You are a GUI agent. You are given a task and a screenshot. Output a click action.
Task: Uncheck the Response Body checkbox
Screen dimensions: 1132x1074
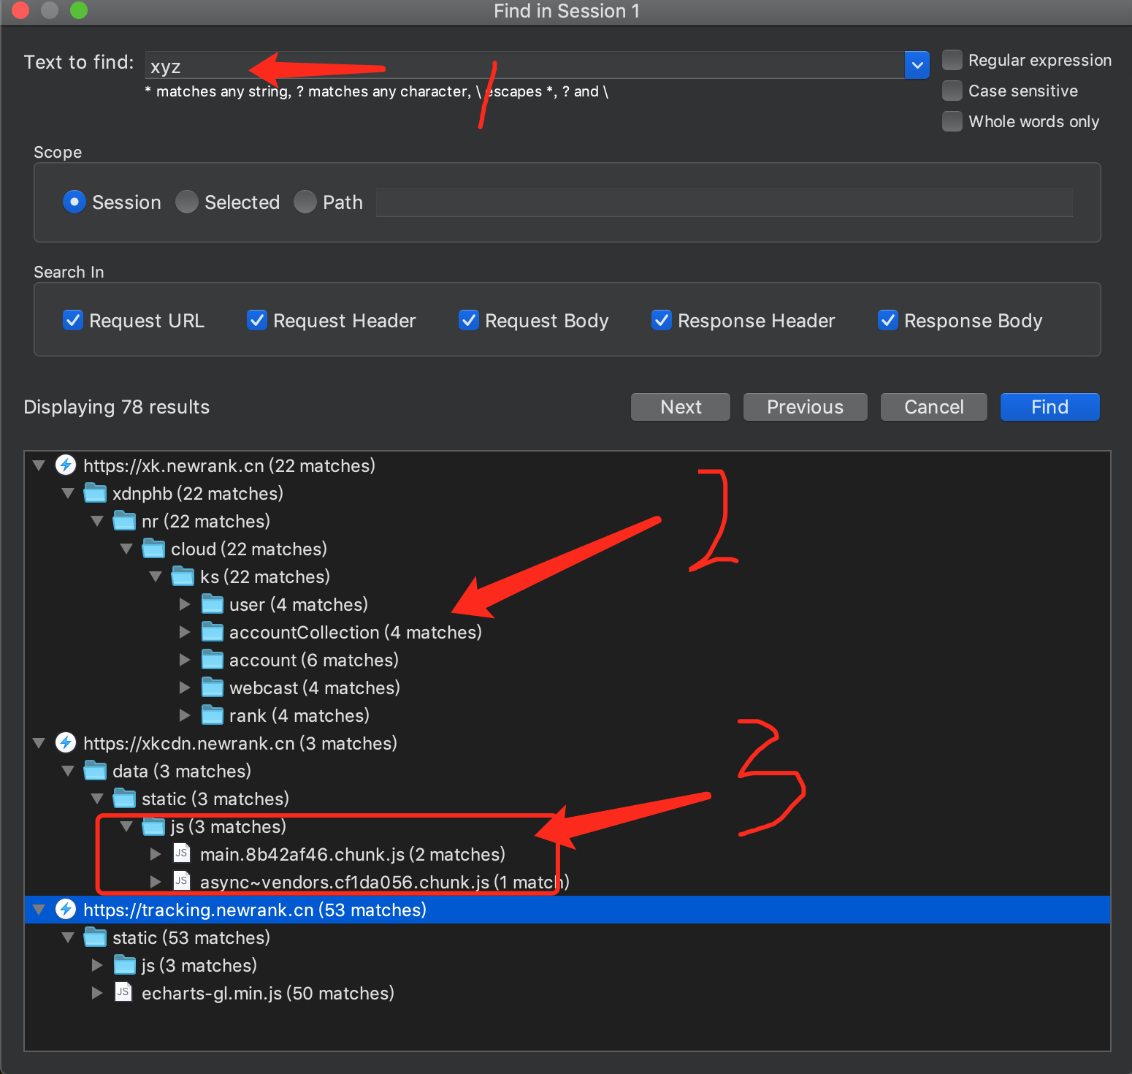click(888, 320)
